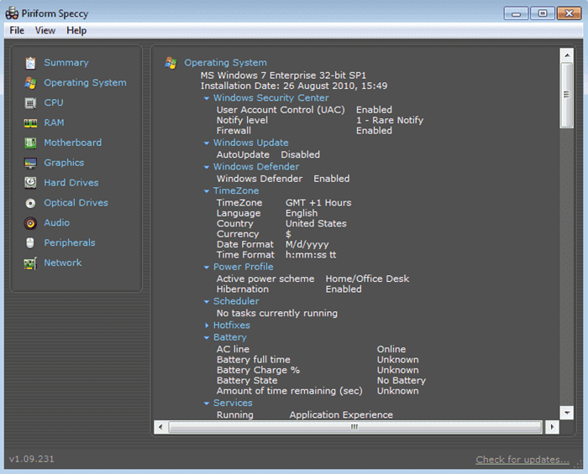Viewport: 588px width, 474px height.
Task: Click the Audio speaker icon
Action: point(30,223)
